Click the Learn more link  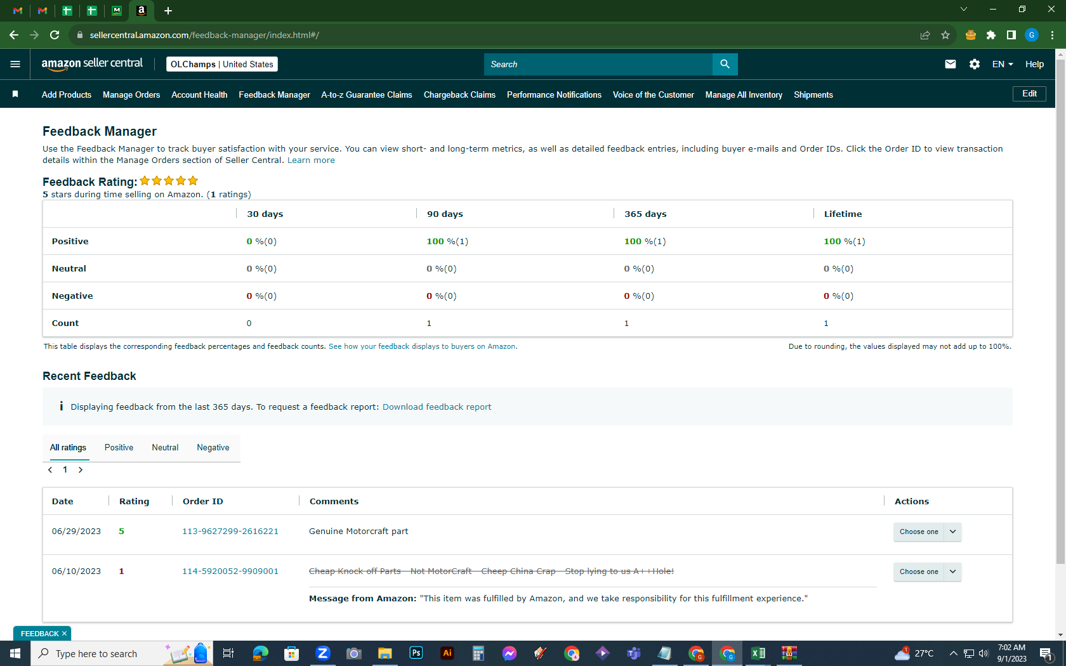click(x=311, y=160)
